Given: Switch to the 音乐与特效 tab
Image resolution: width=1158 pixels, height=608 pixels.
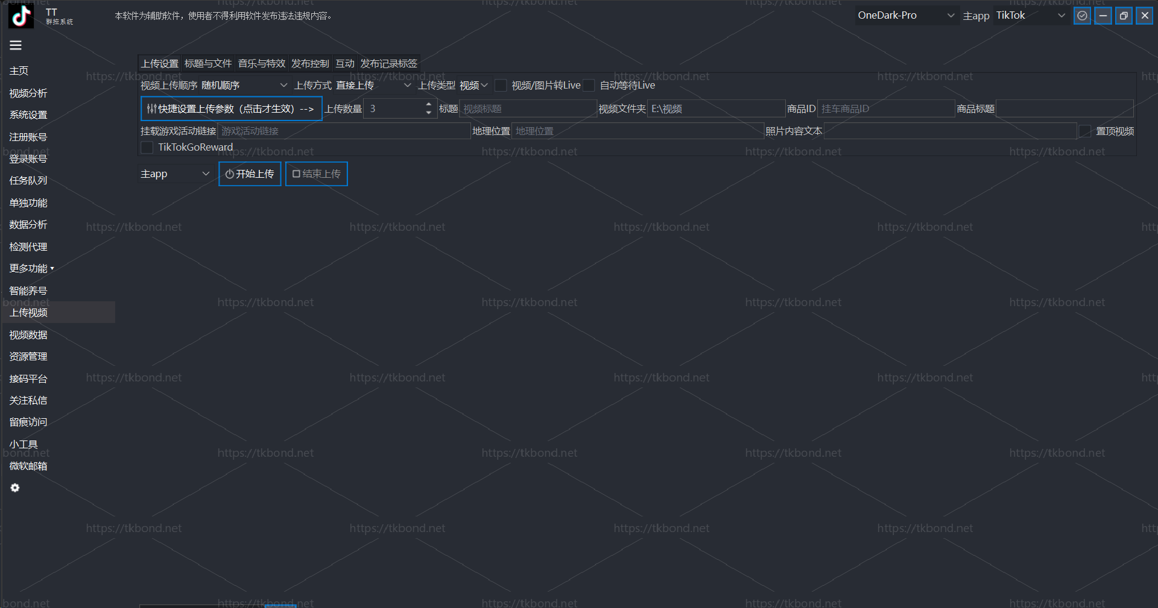Looking at the screenshot, I should (262, 64).
